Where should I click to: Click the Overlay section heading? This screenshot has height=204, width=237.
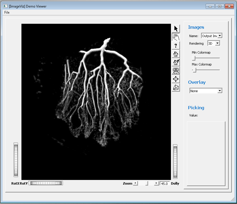tap(197, 82)
